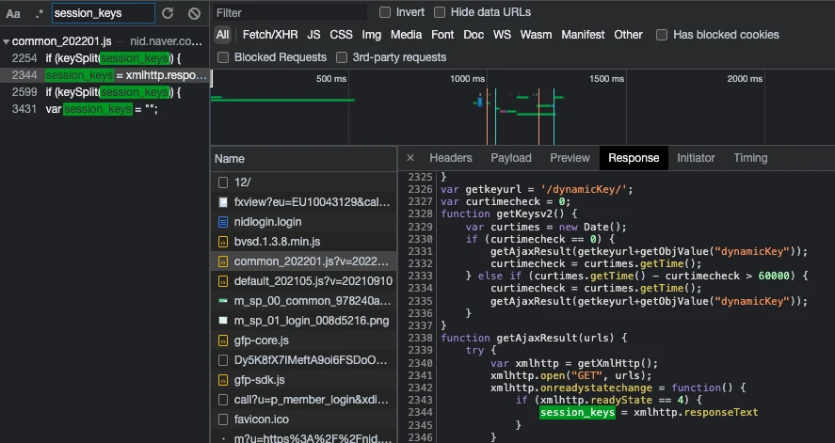Click script icon of gfp-core.js
The width and height of the screenshot is (835, 443).
223,340
